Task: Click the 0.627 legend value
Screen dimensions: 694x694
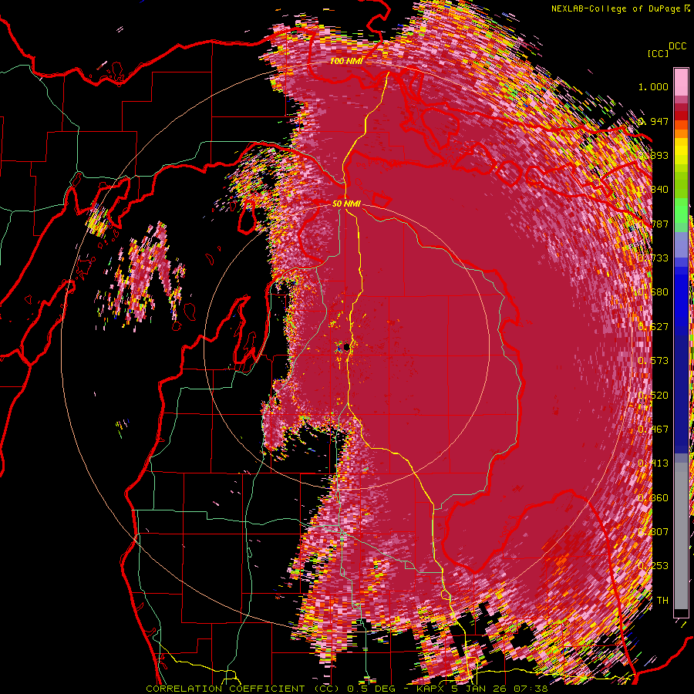Action: tap(653, 327)
